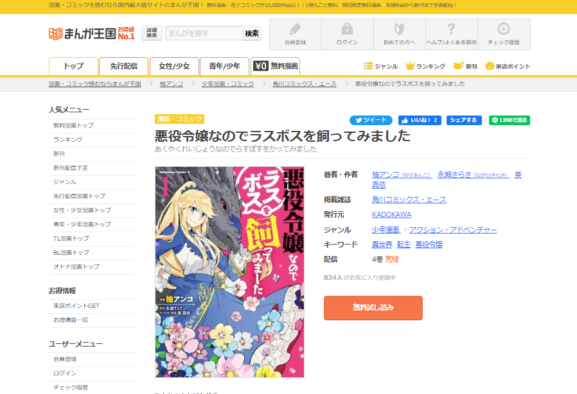Open the KADOKAWA publisher link
The image size is (577, 394).
pos(391,214)
